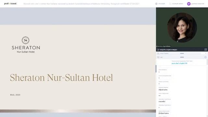The image size is (208, 117).
Task: Click the 'Май, 2020' date on slide
Action: (15, 95)
